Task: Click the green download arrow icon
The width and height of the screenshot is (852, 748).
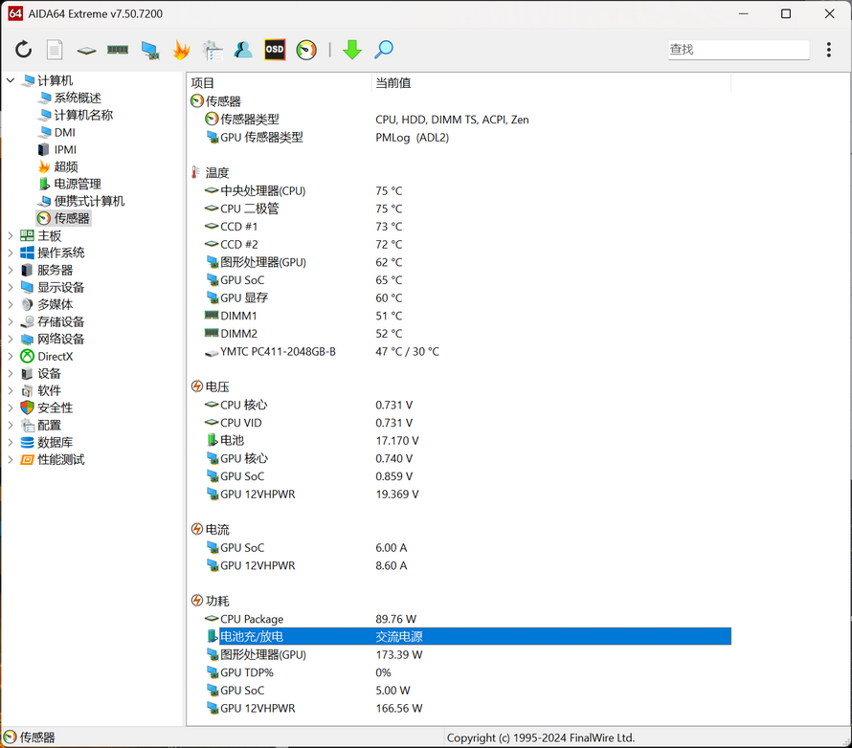Action: point(352,50)
